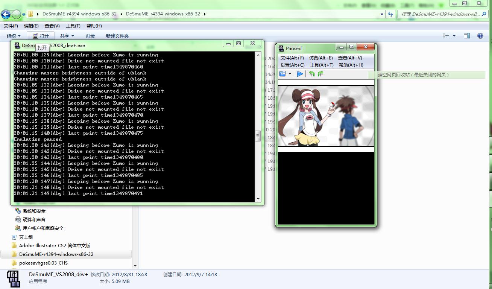Open the Explorer 文件(F) menu
This screenshot has height=289, width=492.
11,26
